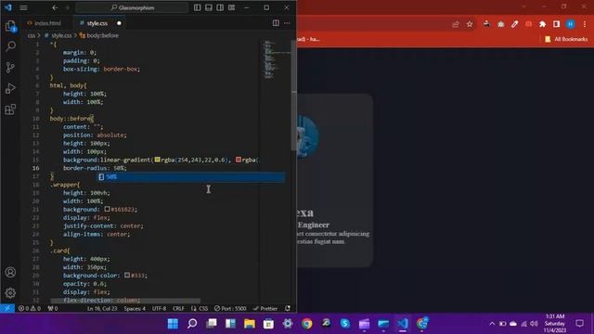Switch to the style.css tab

(97, 23)
